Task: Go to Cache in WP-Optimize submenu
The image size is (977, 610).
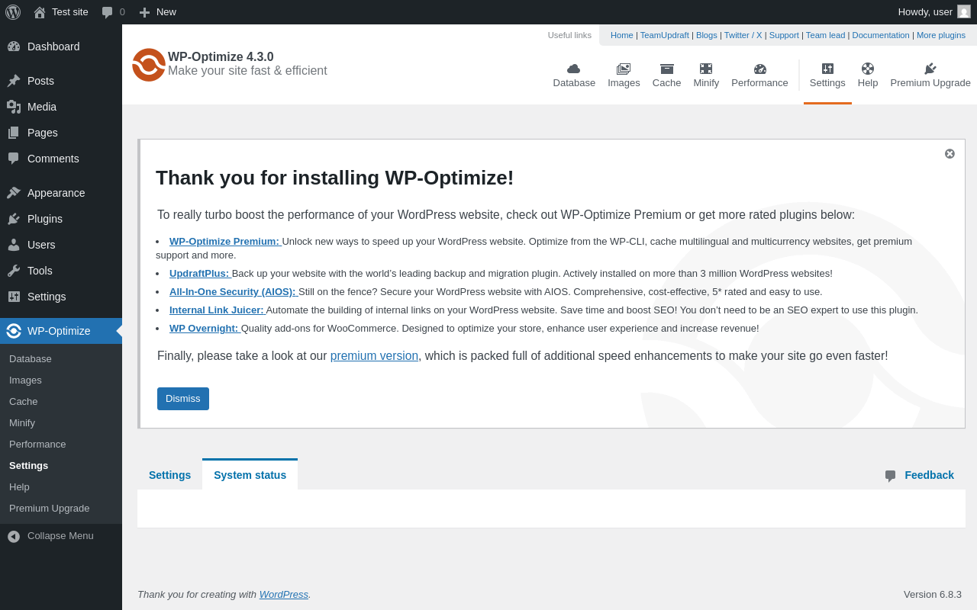Action: click(24, 402)
